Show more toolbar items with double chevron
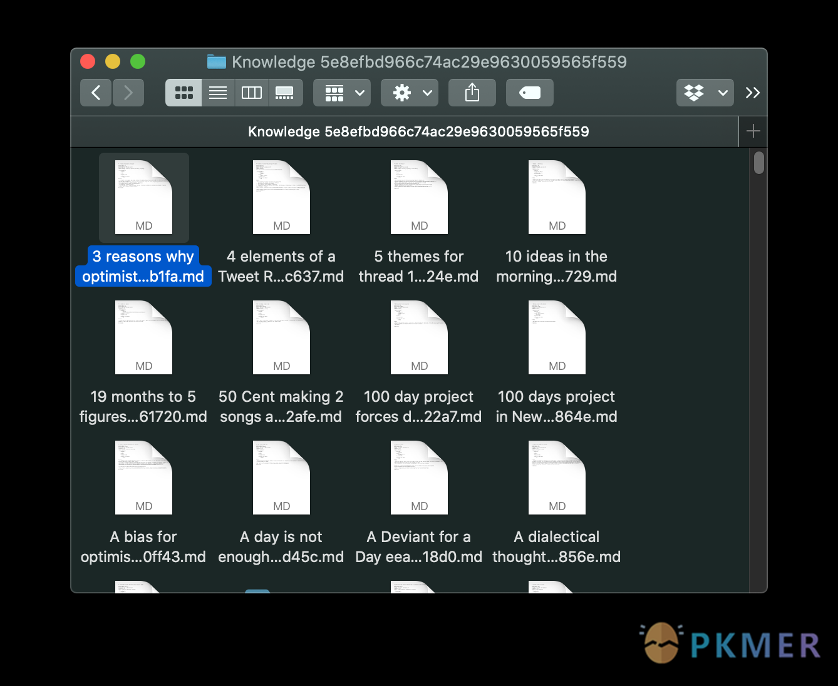Screen dimensions: 838x686 point(753,93)
